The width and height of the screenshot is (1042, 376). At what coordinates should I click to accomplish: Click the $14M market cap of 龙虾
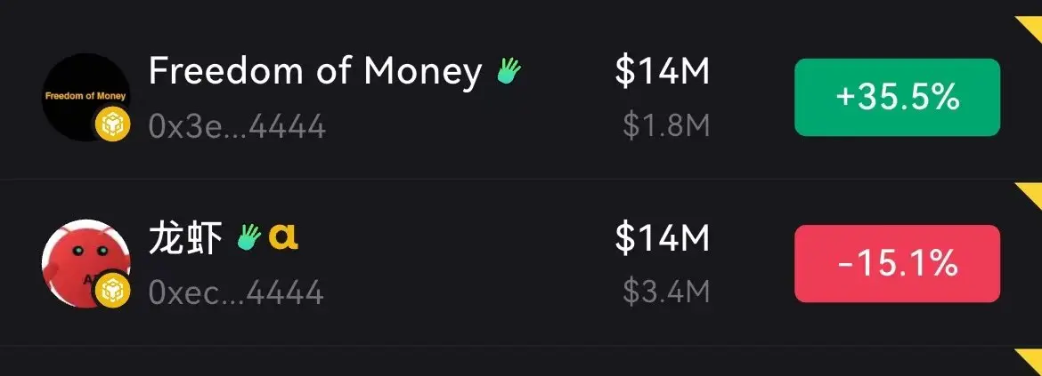[663, 238]
